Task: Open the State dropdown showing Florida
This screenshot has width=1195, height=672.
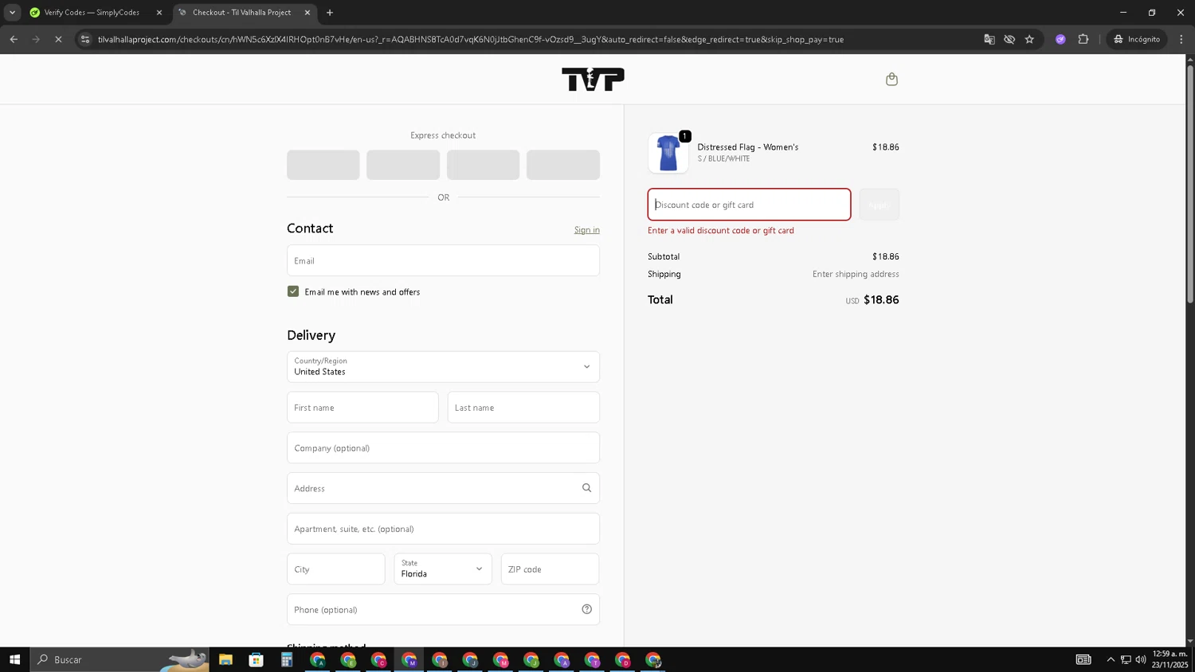Action: click(x=443, y=568)
